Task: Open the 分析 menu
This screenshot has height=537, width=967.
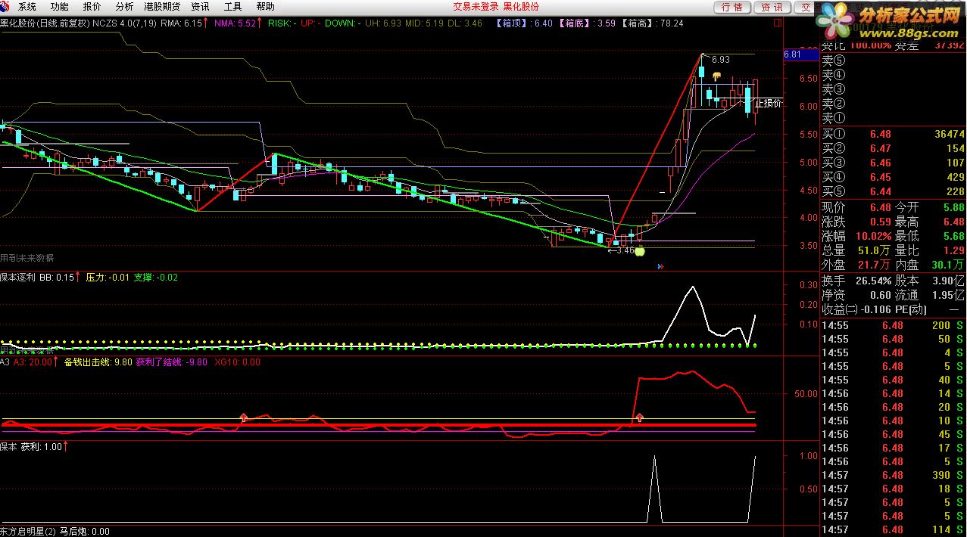Action: point(124,6)
